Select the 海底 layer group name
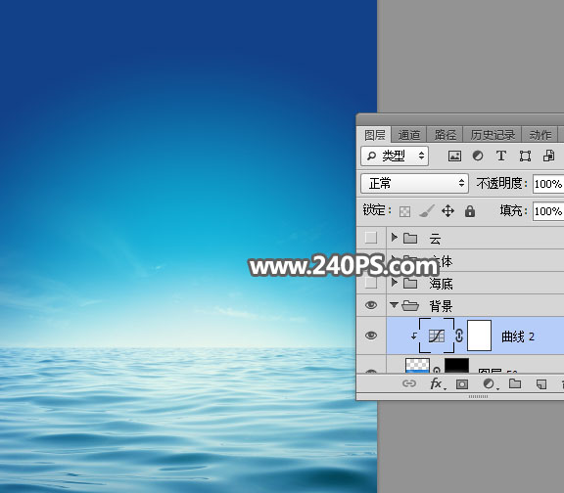564x493 pixels. (x=441, y=284)
